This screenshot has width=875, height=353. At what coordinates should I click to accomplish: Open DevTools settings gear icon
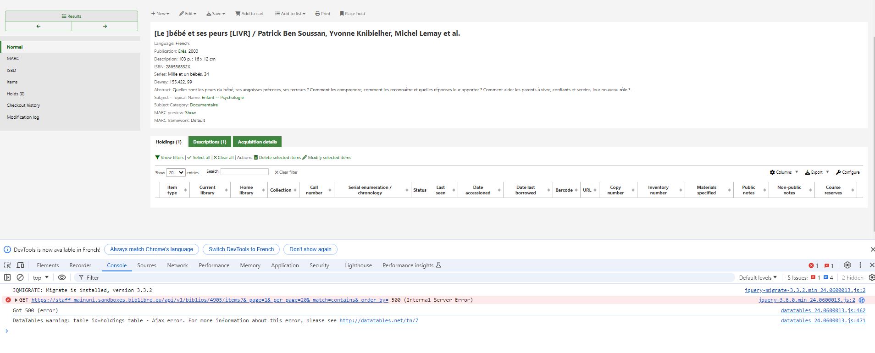pos(847,265)
